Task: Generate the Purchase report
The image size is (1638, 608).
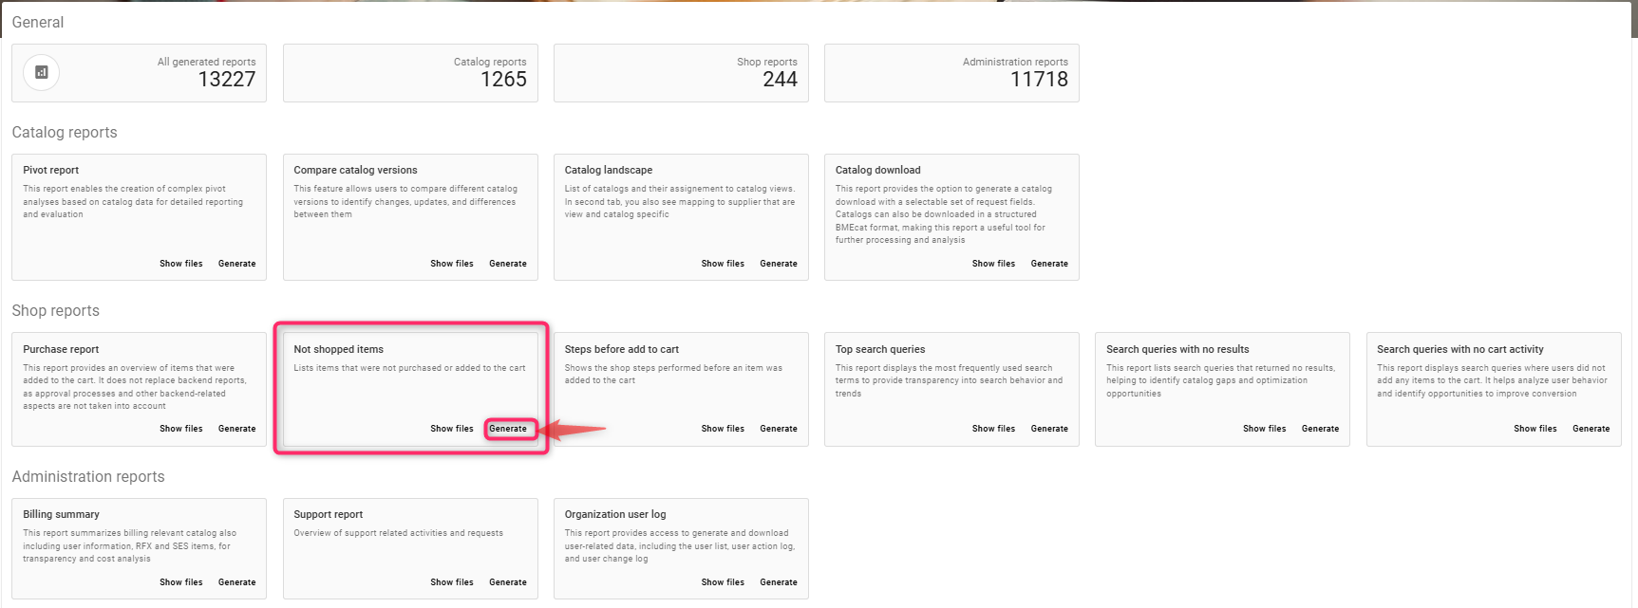Action: 236,429
